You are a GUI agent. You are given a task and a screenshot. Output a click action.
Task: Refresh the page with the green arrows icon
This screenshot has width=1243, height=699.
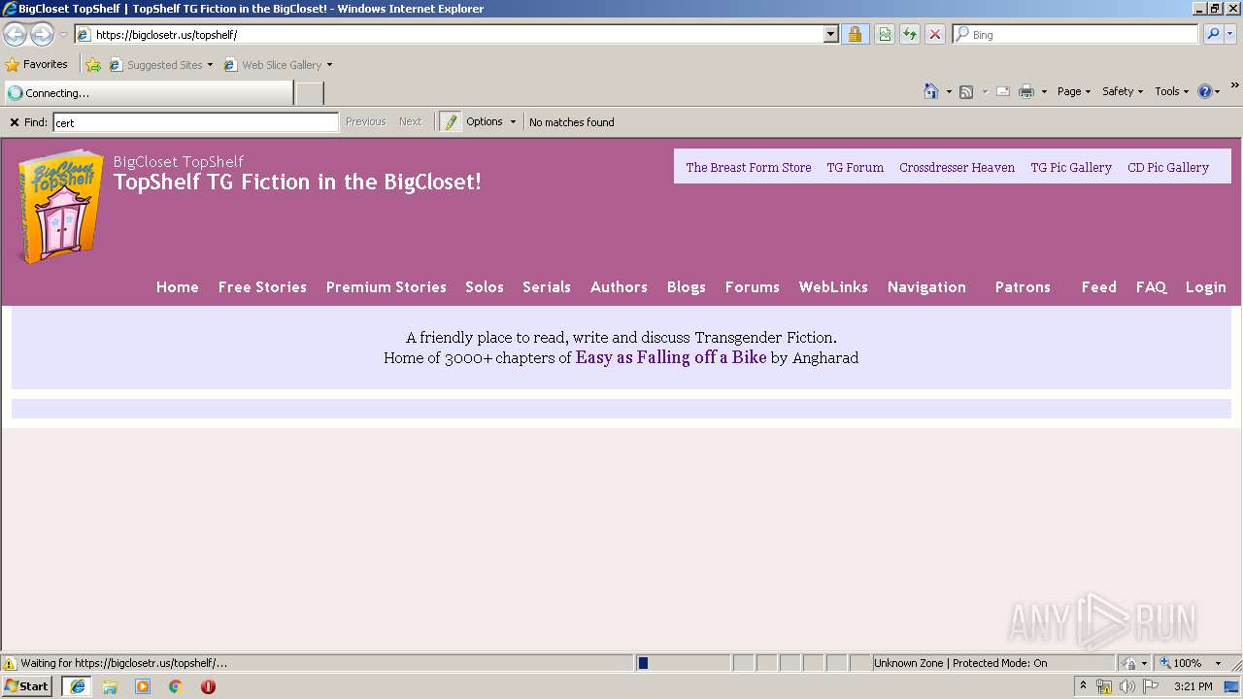(x=910, y=34)
